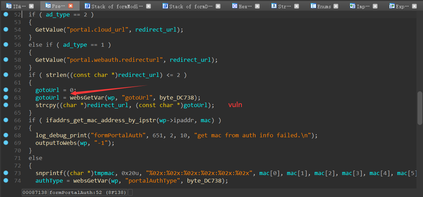Toggle breakpoint dot on outputToWebs line 69
The image size is (423, 197).
coord(6,142)
